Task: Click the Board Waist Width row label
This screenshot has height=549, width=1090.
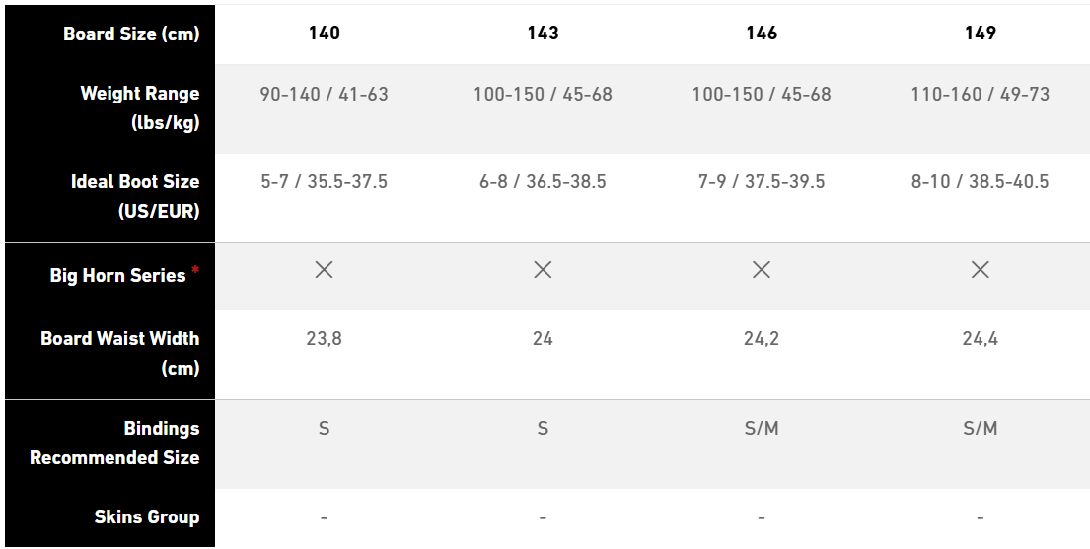Action: click(x=119, y=353)
